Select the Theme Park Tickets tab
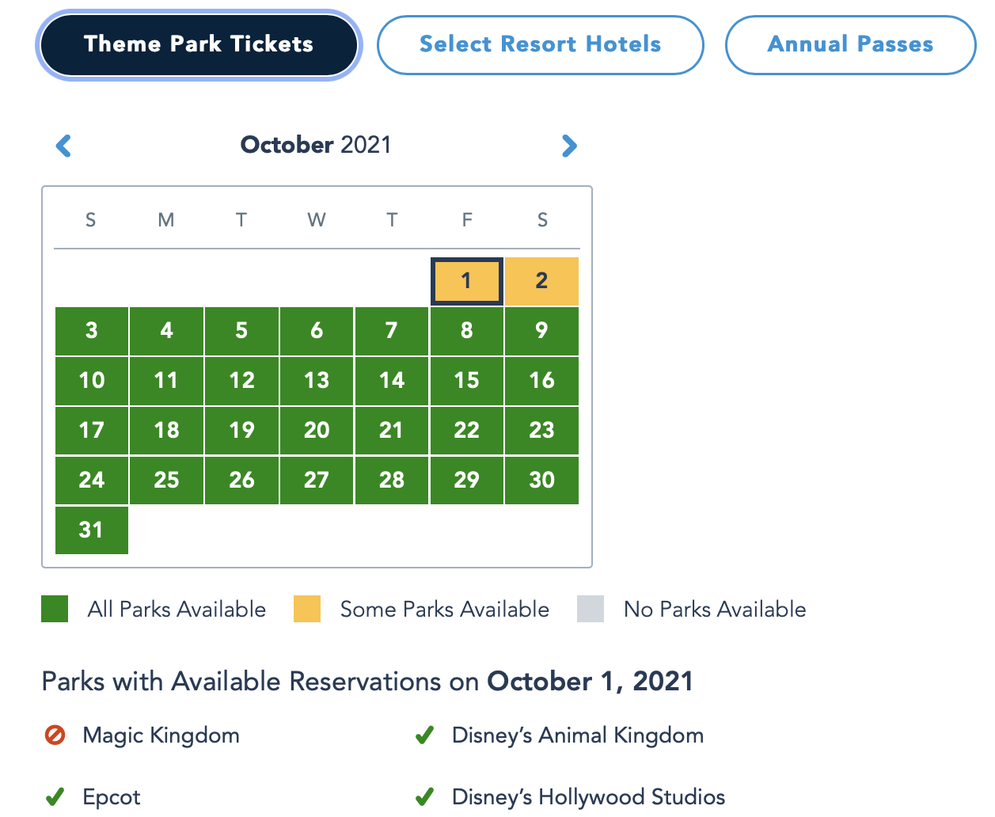 pos(199,44)
